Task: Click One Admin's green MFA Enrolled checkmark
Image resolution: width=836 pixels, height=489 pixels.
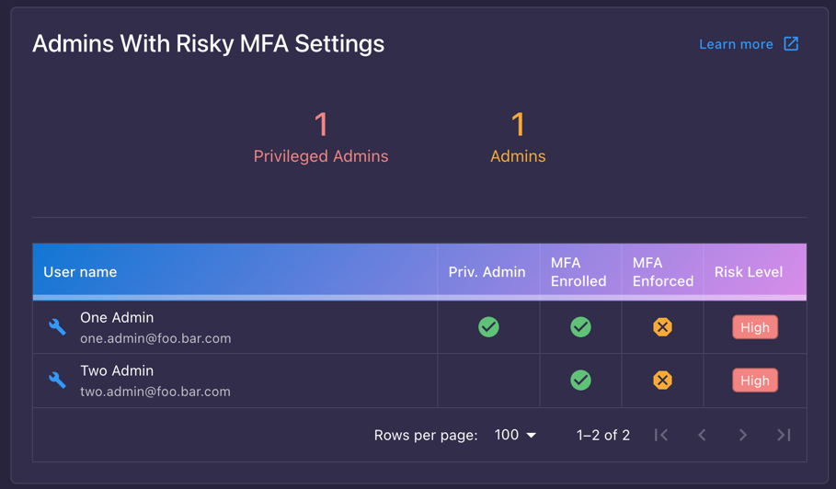Action: click(x=580, y=326)
